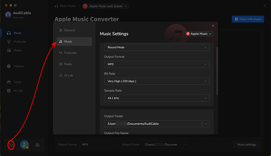This screenshot has height=156, width=271.
Task: Close the Music Settings dialog
Action: (x=213, y=26)
